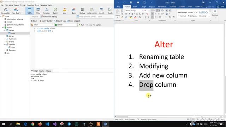
Task: Click the Beautify SQL button
Action: pyautogui.click(x=60, y=21)
